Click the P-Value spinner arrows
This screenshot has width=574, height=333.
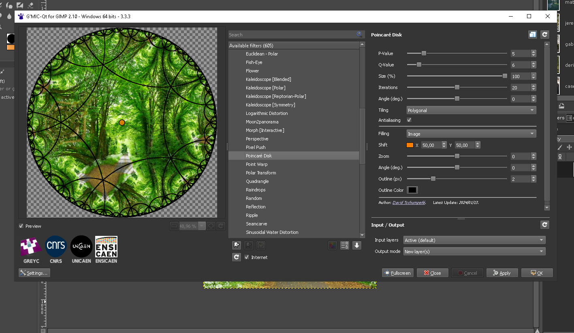[x=533, y=53]
